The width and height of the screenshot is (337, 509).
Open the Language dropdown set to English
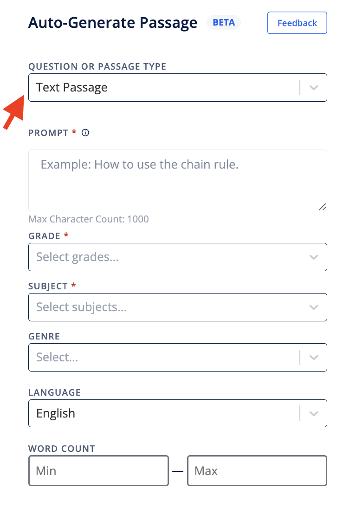click(177, 413)
